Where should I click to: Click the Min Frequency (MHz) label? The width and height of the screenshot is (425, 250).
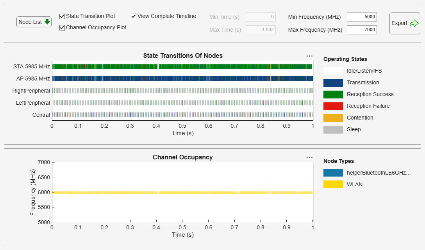pyautogui.click(x=314, y=17)
